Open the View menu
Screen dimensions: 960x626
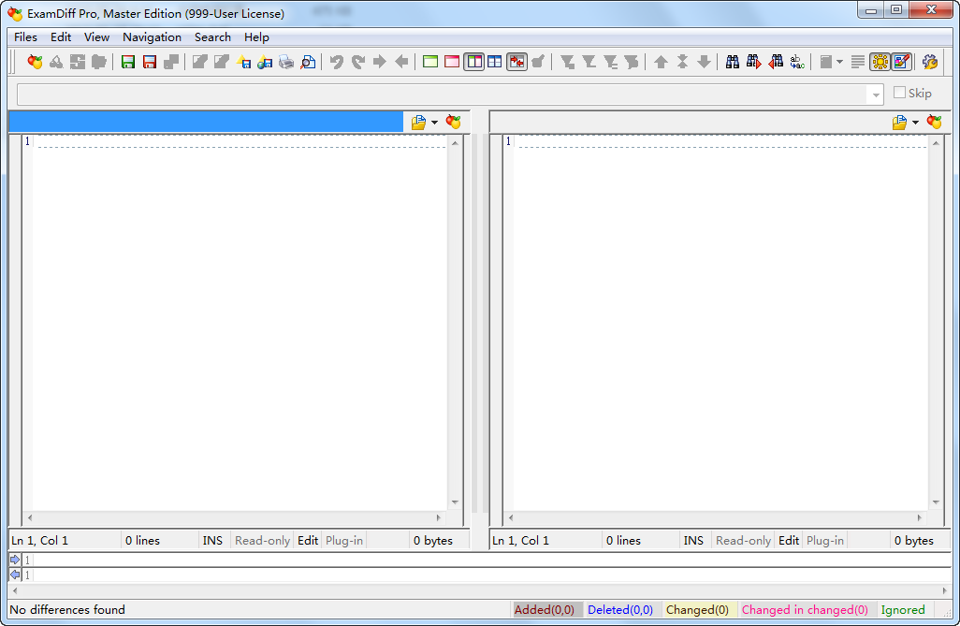pyautogui.click(x=96, y=37)
